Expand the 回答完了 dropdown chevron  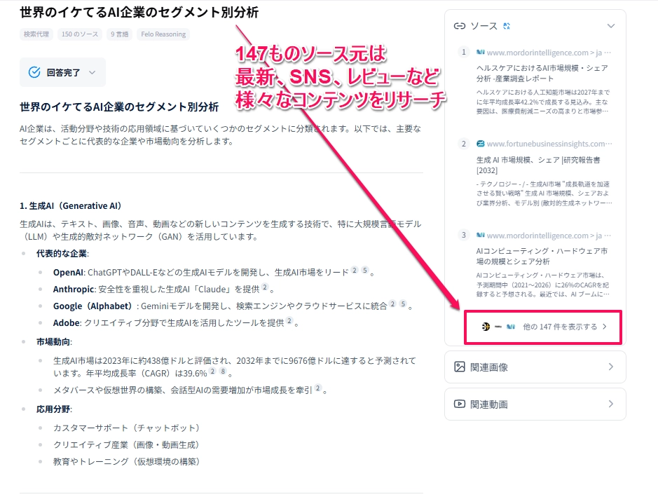point(92,72)
